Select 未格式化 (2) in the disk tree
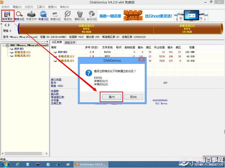This screenshot has height=168, width=225. [x=22, y=56]
